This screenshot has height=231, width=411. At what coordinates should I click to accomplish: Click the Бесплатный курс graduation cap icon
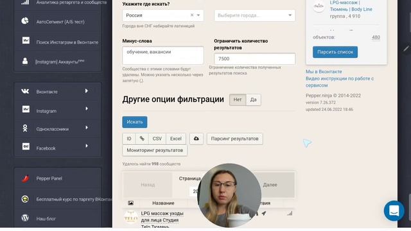(25, 199)
